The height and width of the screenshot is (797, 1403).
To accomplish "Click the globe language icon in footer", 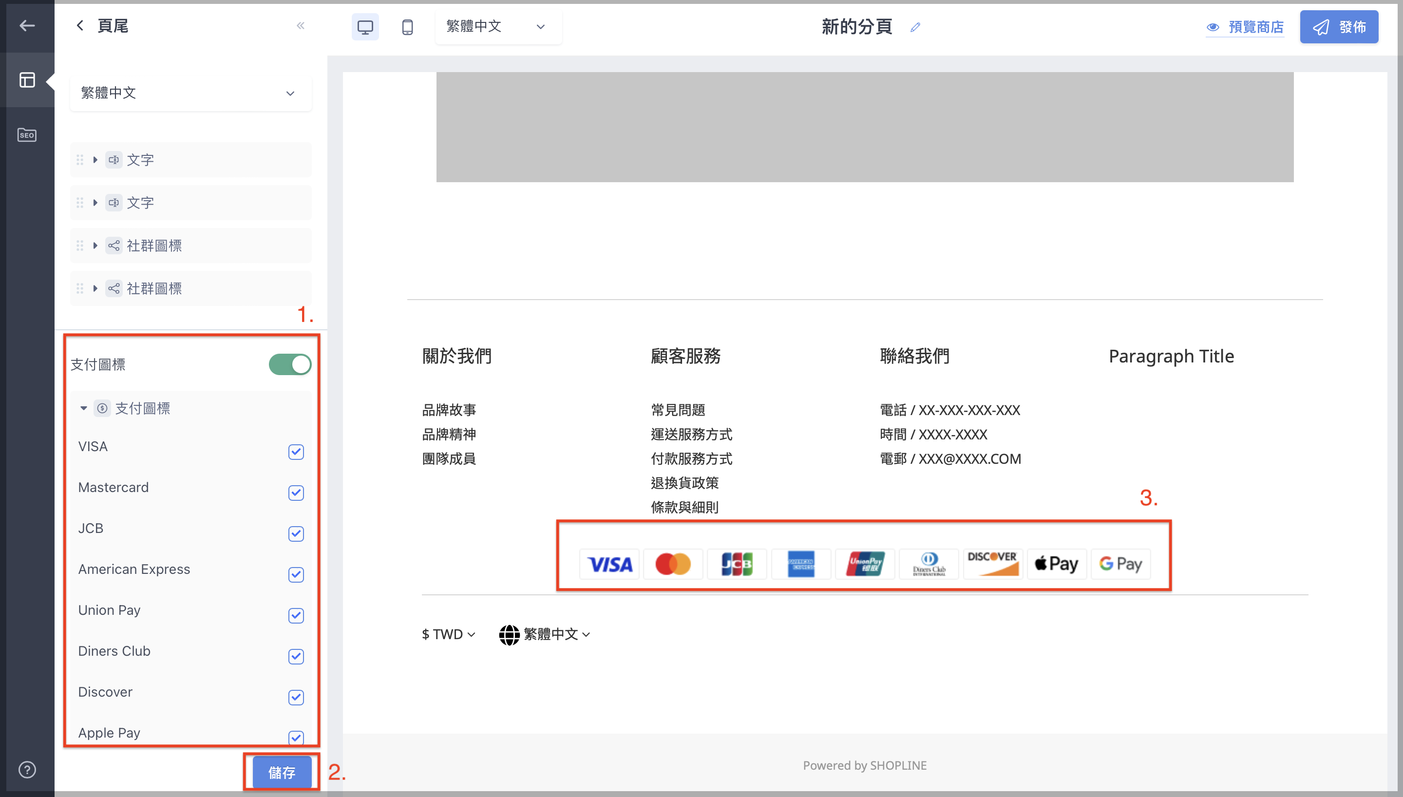I will [x=509, y=634].
